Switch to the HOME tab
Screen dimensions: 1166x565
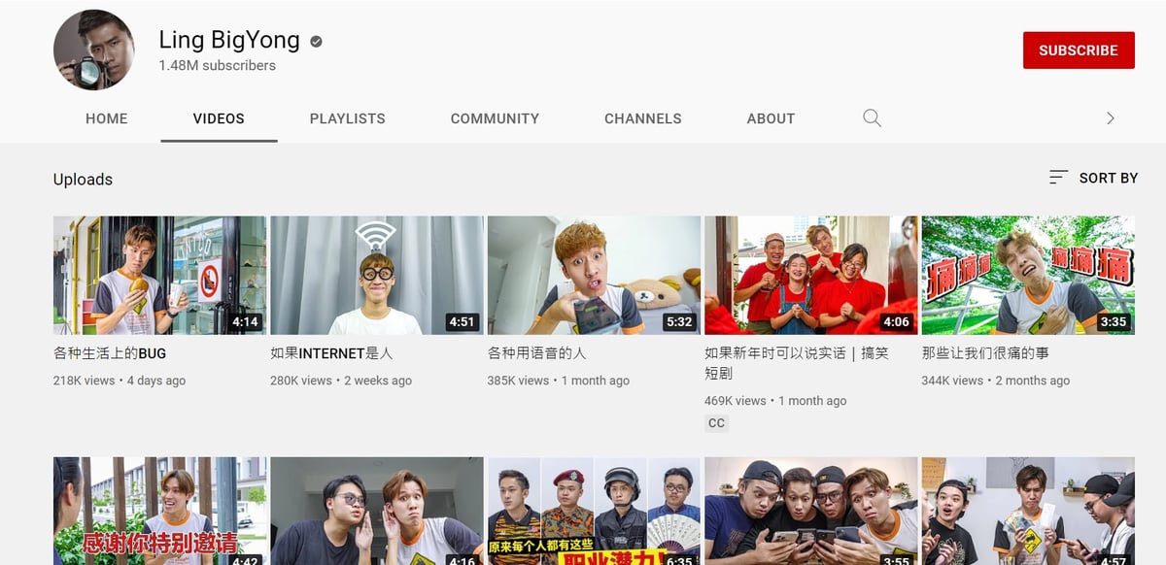click(x=107, y=118)
